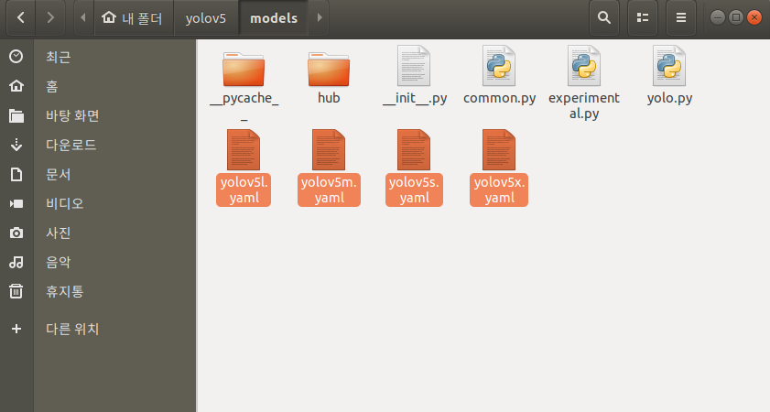Screen dimensions: 770x412
Task: Select the __init__.py file icon
Action: (414, 66)
